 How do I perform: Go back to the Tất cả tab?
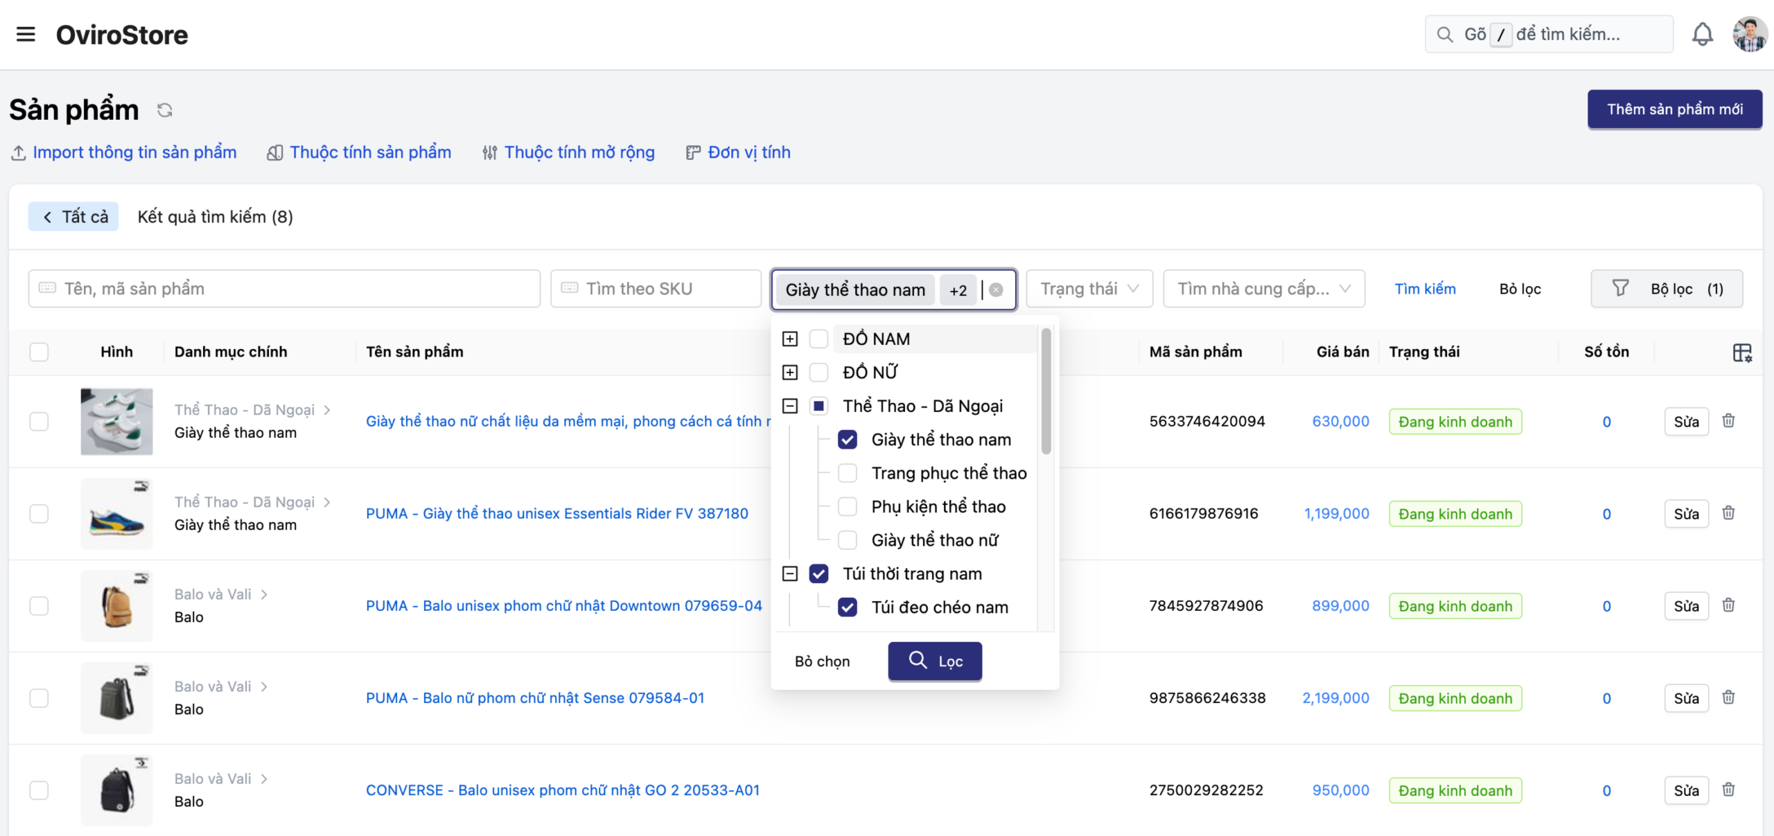[x=73, y=217]
